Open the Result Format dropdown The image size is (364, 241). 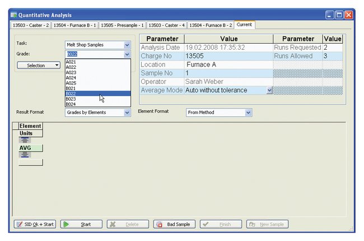click(x=127, y=112)
